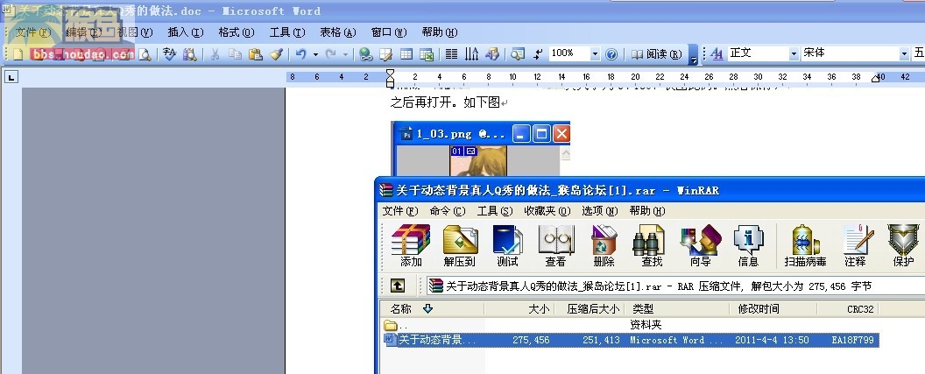
Task: Click the 解压到 (Extract To) icon in WinRAR
Action: pos(460,245)
